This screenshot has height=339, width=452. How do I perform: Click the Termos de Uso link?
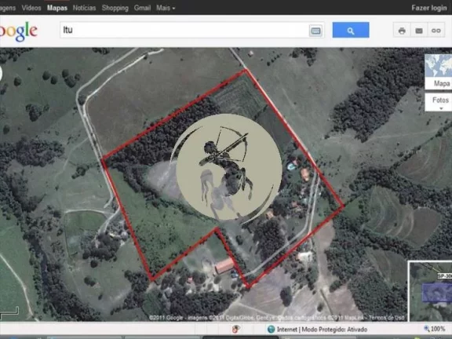[386, 318]
